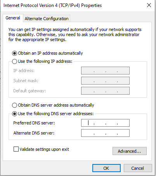Image resolution: width=156 pixels, height=176 pixels.
Task: Close the TCP/IPv4 Properties dialog
Action: (x=149, y=5)
